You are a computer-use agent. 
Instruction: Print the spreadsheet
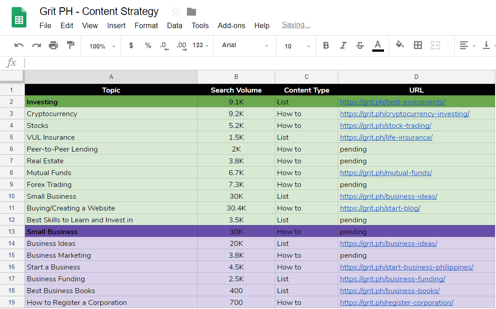click(53, 45)
